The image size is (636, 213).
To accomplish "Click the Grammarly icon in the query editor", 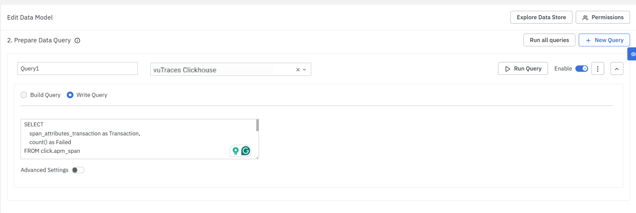I will [246, 151].
